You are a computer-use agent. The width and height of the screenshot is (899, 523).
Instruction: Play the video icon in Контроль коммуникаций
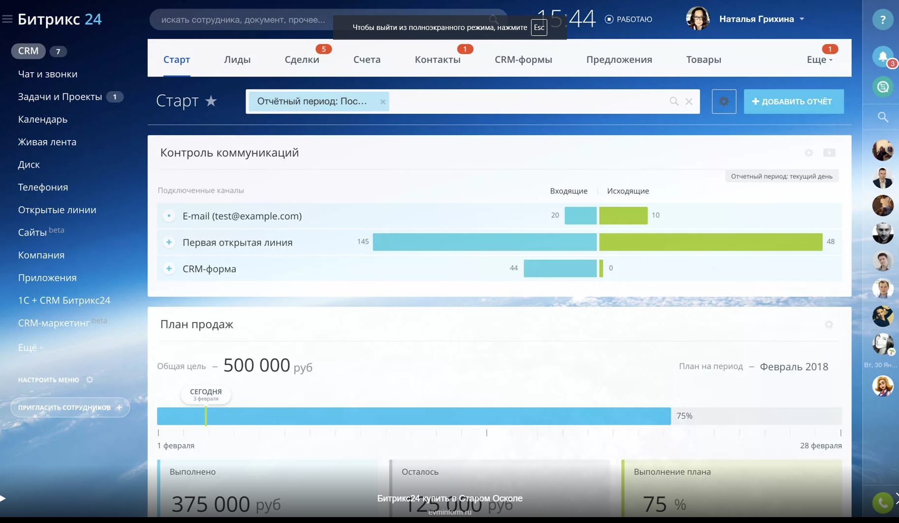829,153
